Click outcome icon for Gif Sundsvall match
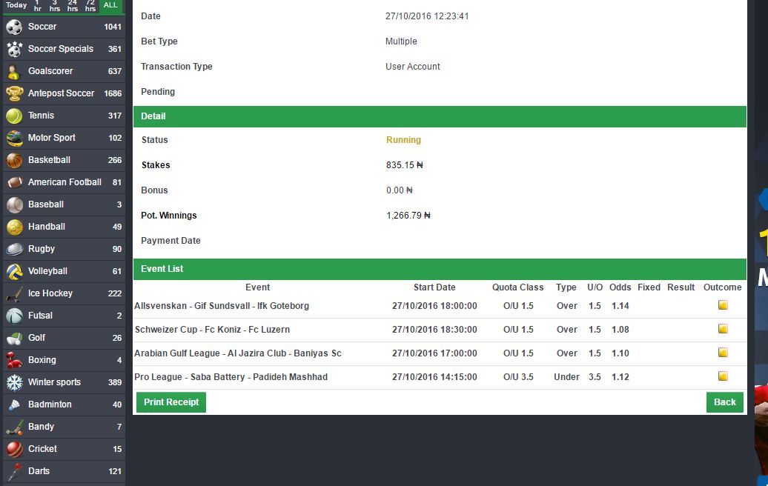This screenshot has height=486, width=768. point(723,305)
